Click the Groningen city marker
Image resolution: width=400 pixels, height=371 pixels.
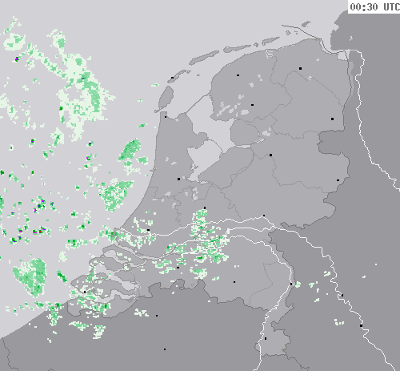click(x=301, y=69)
